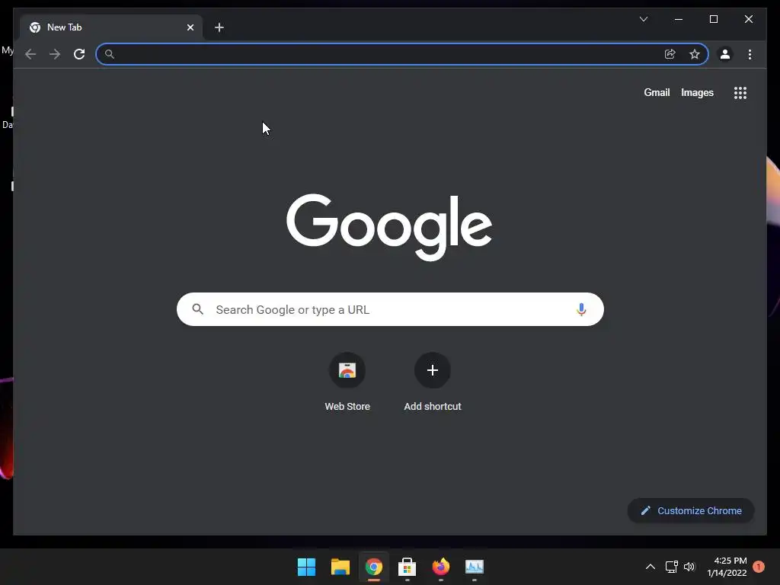The width and height of the screenshot is (780, 585).
Task: Launch Firefox from the taskbar
Action: pyautogui.click(x=441, y=567)
